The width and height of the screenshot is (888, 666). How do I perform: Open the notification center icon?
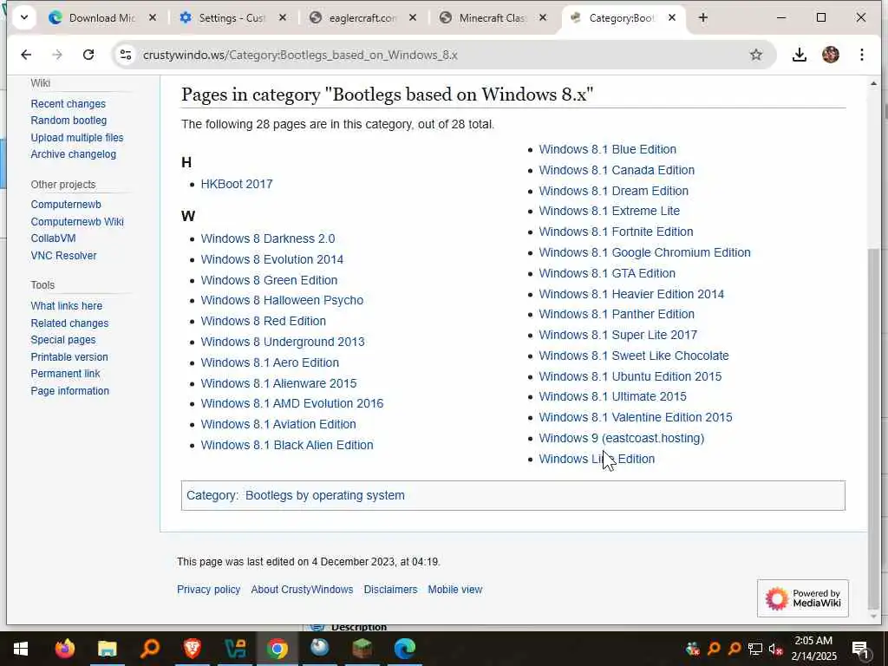pyautogui.click(x=860, y=649)
